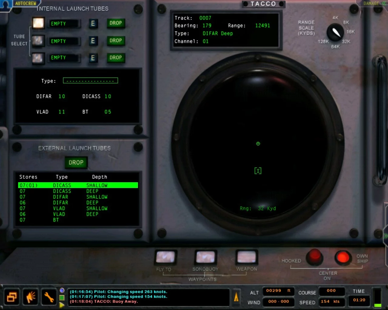Click DROP for the first internal tube
The image size is (388, 310).
click(116, 23)
